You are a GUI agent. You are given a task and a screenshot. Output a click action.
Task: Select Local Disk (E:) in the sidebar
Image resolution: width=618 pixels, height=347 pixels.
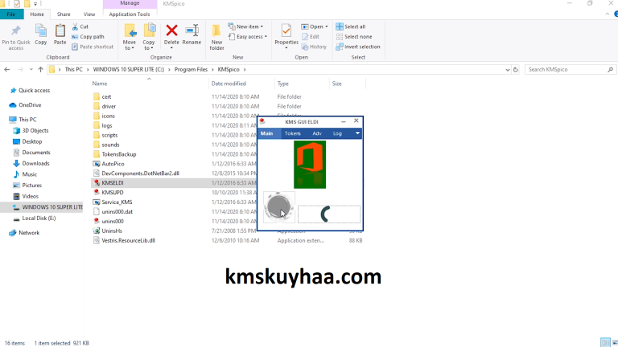[x=39, y=218]
